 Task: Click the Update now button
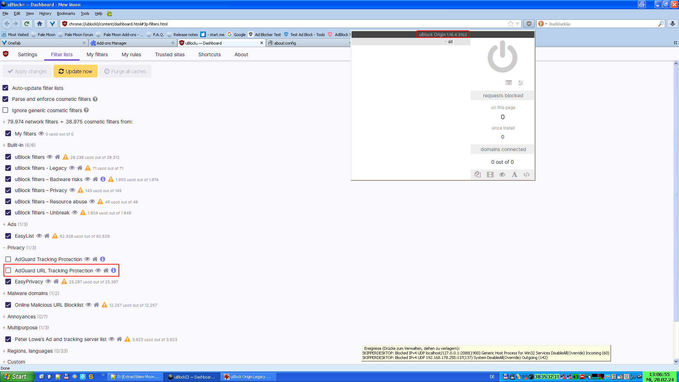coord(75,71)
